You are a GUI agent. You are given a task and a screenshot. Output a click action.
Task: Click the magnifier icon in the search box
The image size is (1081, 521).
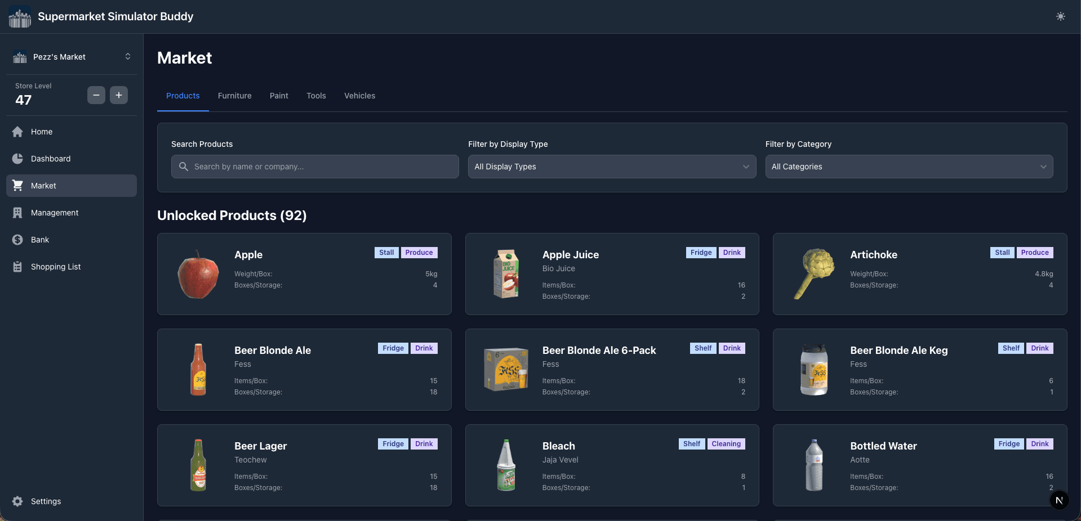pyautogui.click(x=183, y=167)
